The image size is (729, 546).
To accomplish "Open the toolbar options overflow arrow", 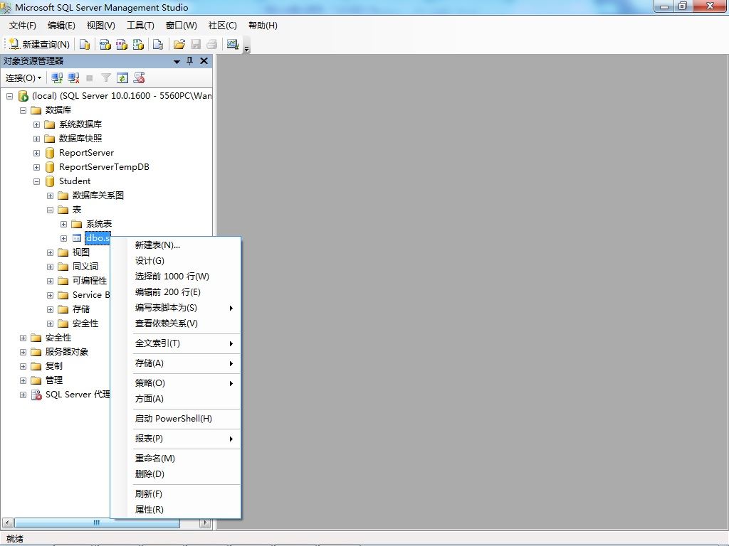I will pos(247,48).
